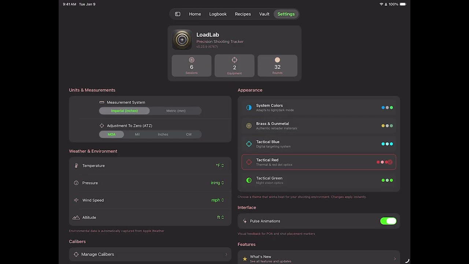Click the System Colors half-circle icon
Image resolution: width=469 pixels, height=264 pixels.
pyautogui.click(x=249, y=108)
